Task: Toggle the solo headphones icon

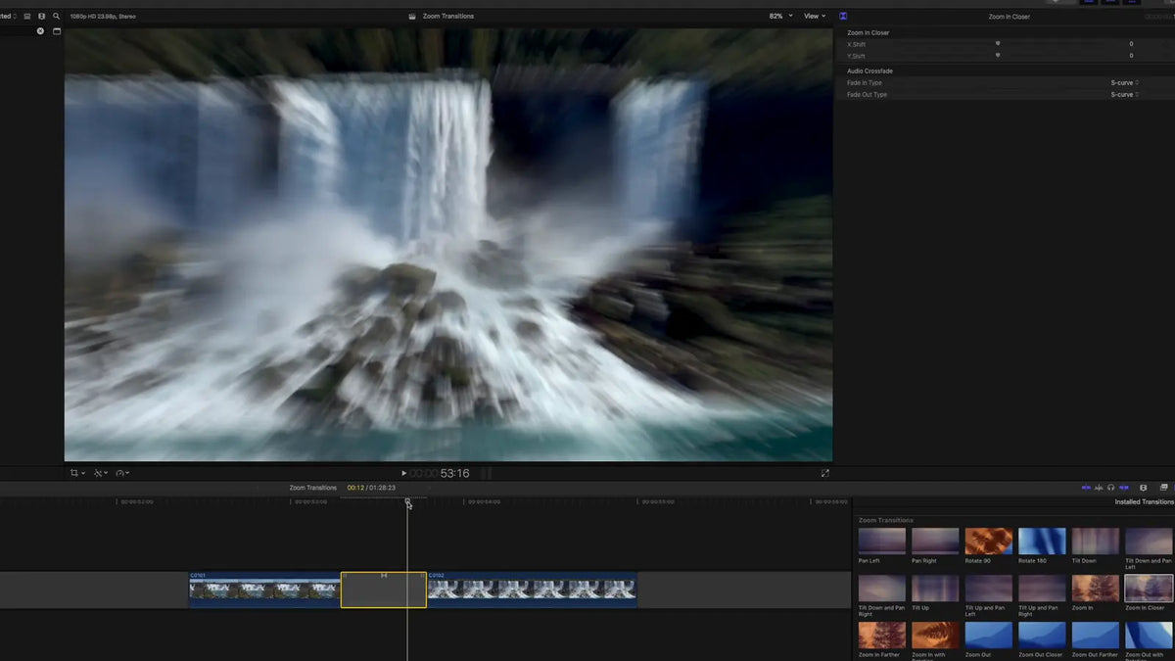Action: (1110, 487)
